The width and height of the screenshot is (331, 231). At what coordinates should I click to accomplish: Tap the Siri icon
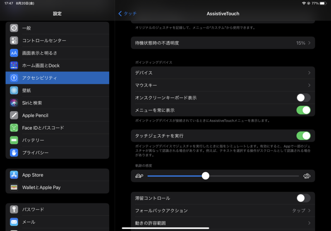pyautogui.click(x=14, y=103)
